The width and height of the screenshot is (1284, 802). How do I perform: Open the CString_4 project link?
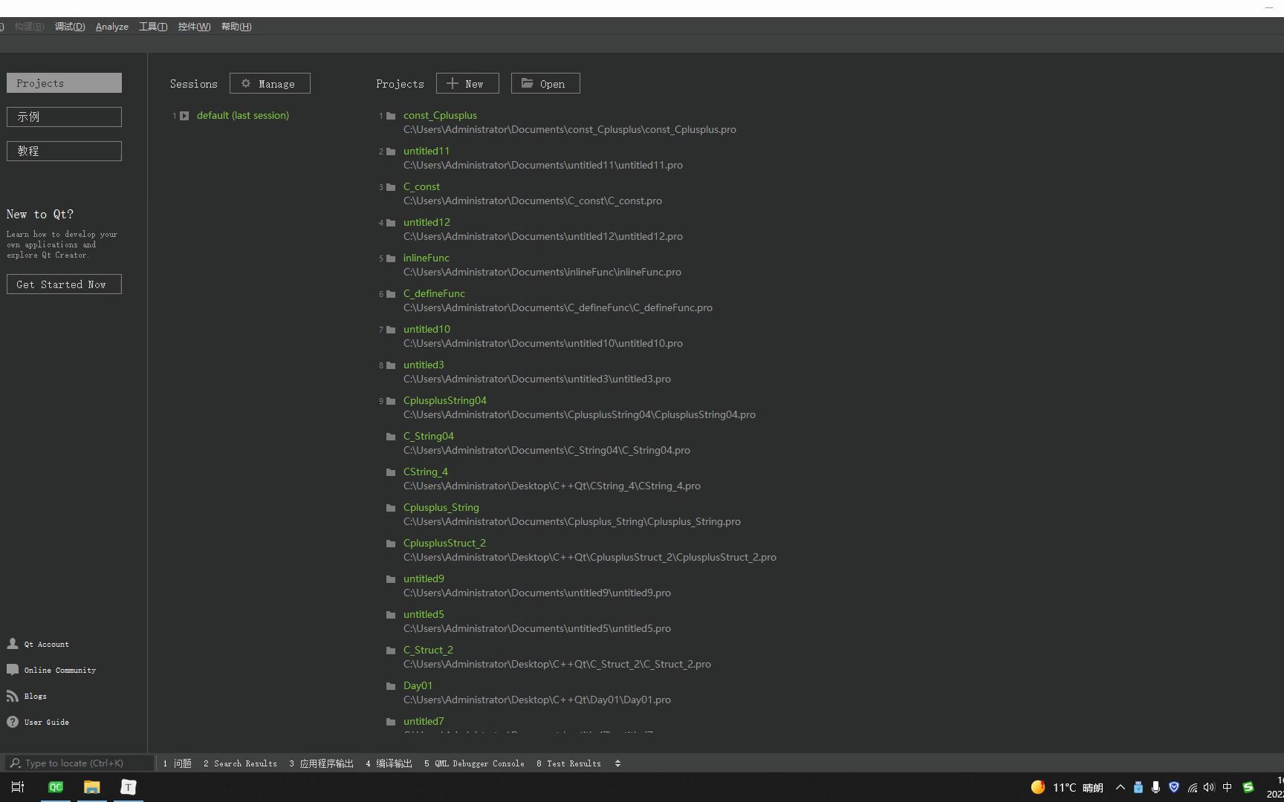click(426, 472)
